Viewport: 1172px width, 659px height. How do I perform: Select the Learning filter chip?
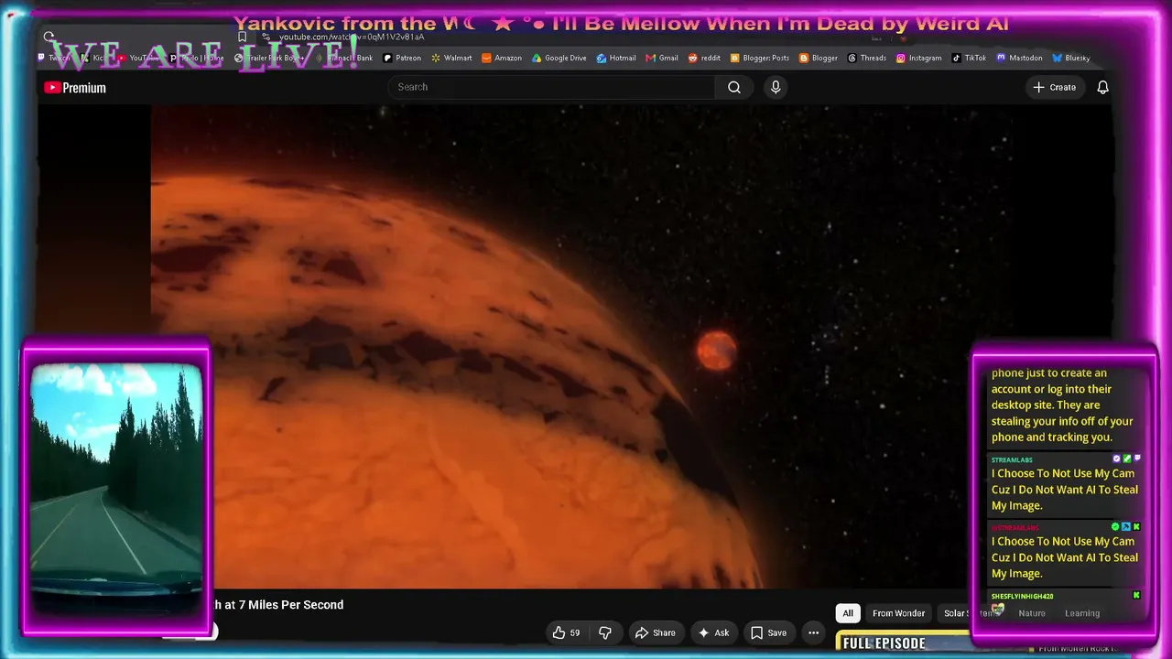click(x=1082, y=613)
